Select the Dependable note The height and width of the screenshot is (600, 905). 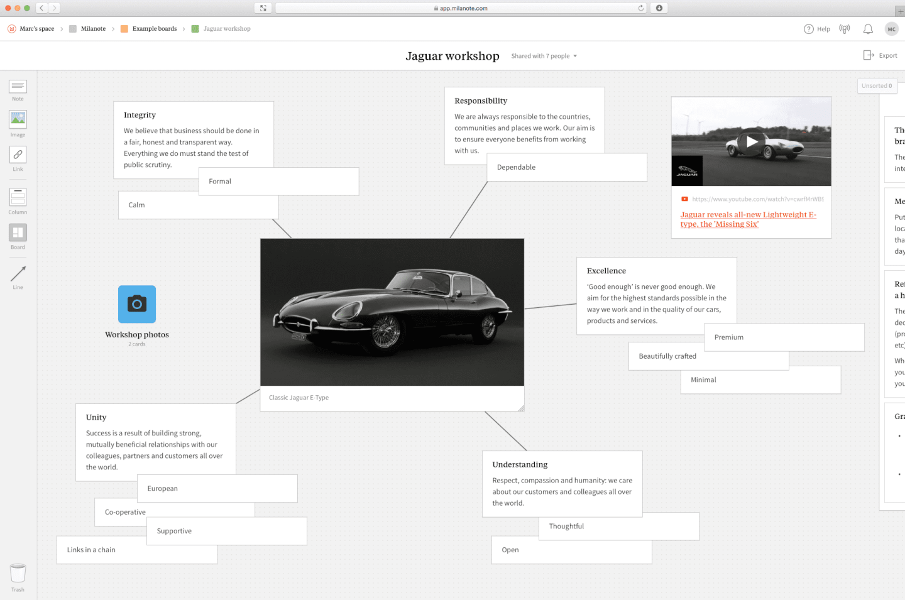coord(567,168)
